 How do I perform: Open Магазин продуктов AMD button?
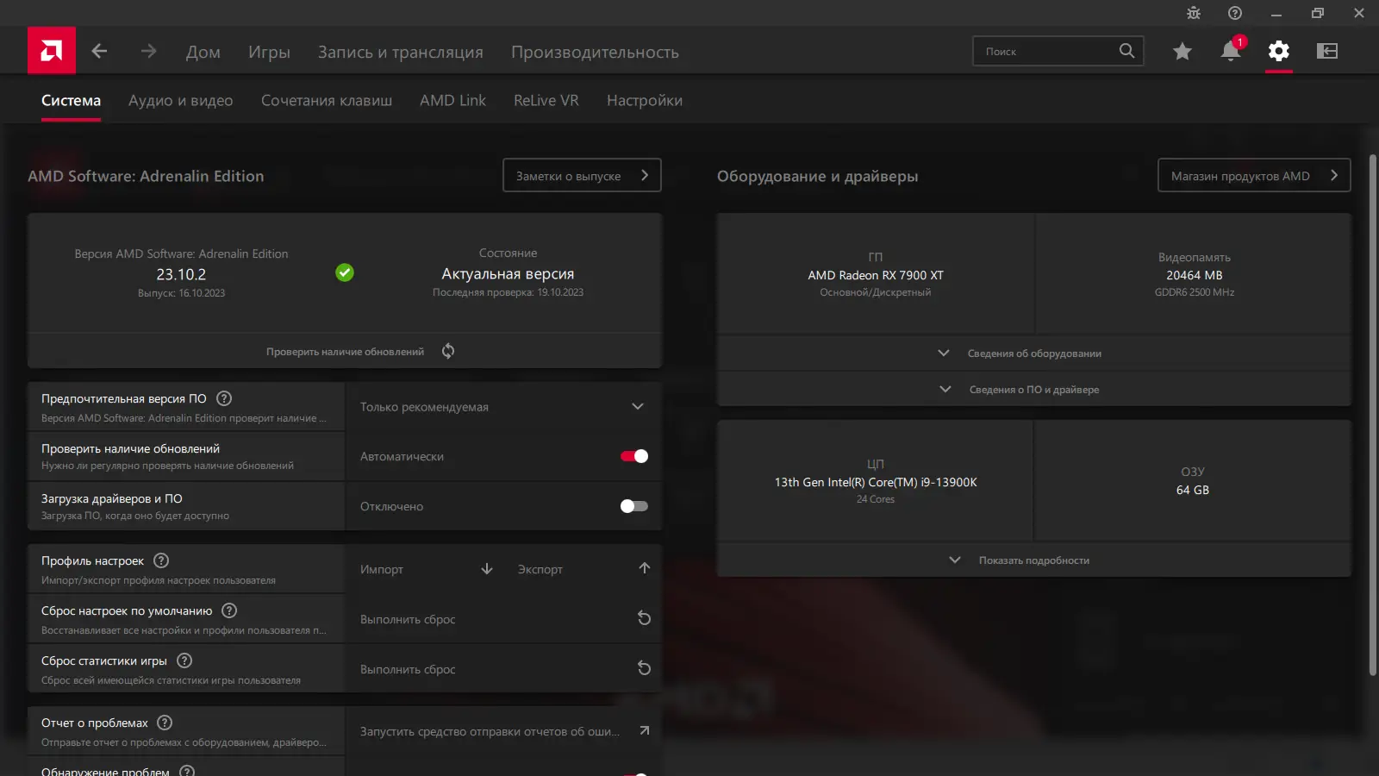click(x=1254, y=175)
